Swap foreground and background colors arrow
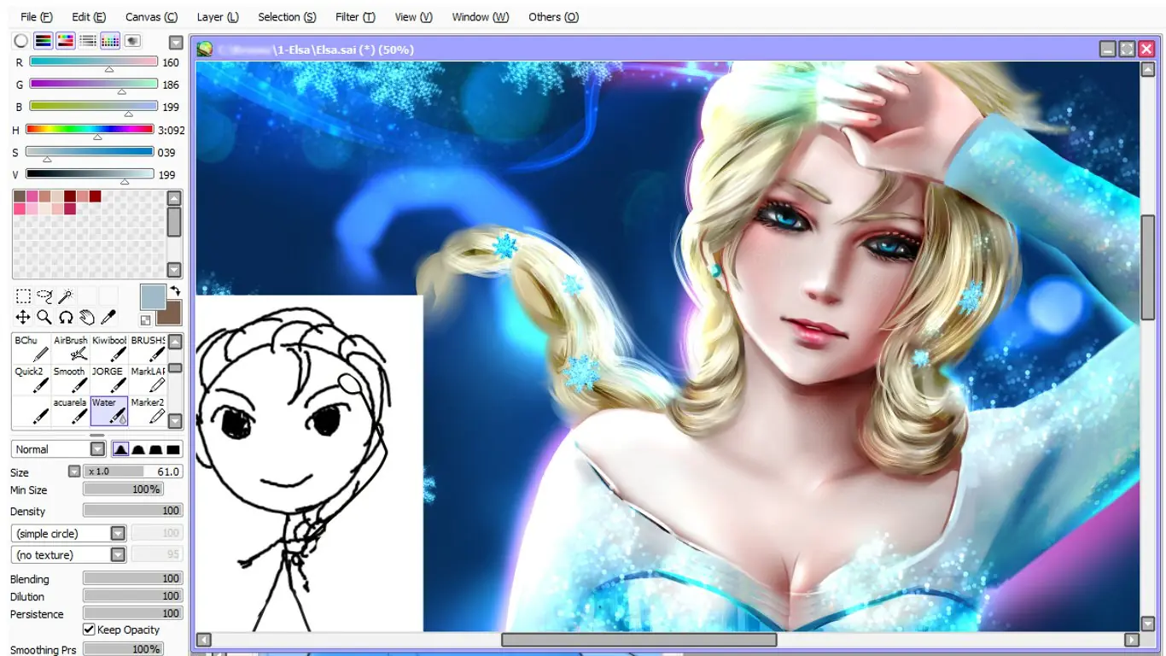Viewport: 1166px width, 656px height. [175, 291]
